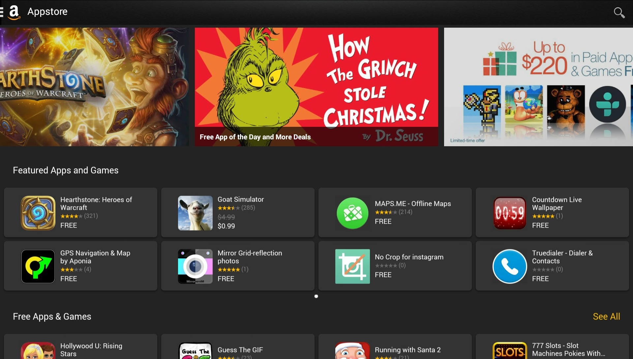633x359 pixels.
Task: Click the page indicator dot below featured apps
Action: coord(316,296)
